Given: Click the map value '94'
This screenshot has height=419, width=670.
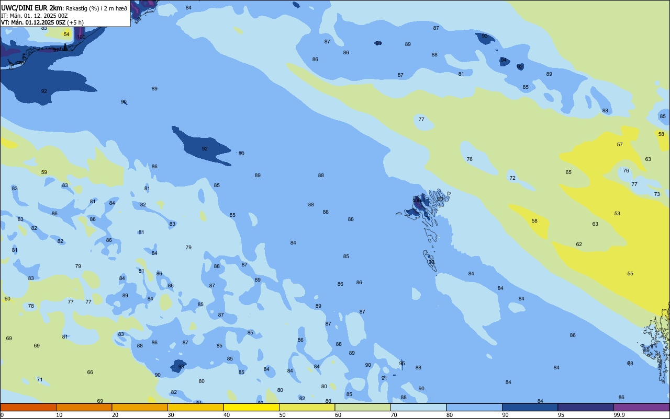Looking at the screenshot, I should tap(504, 60).
